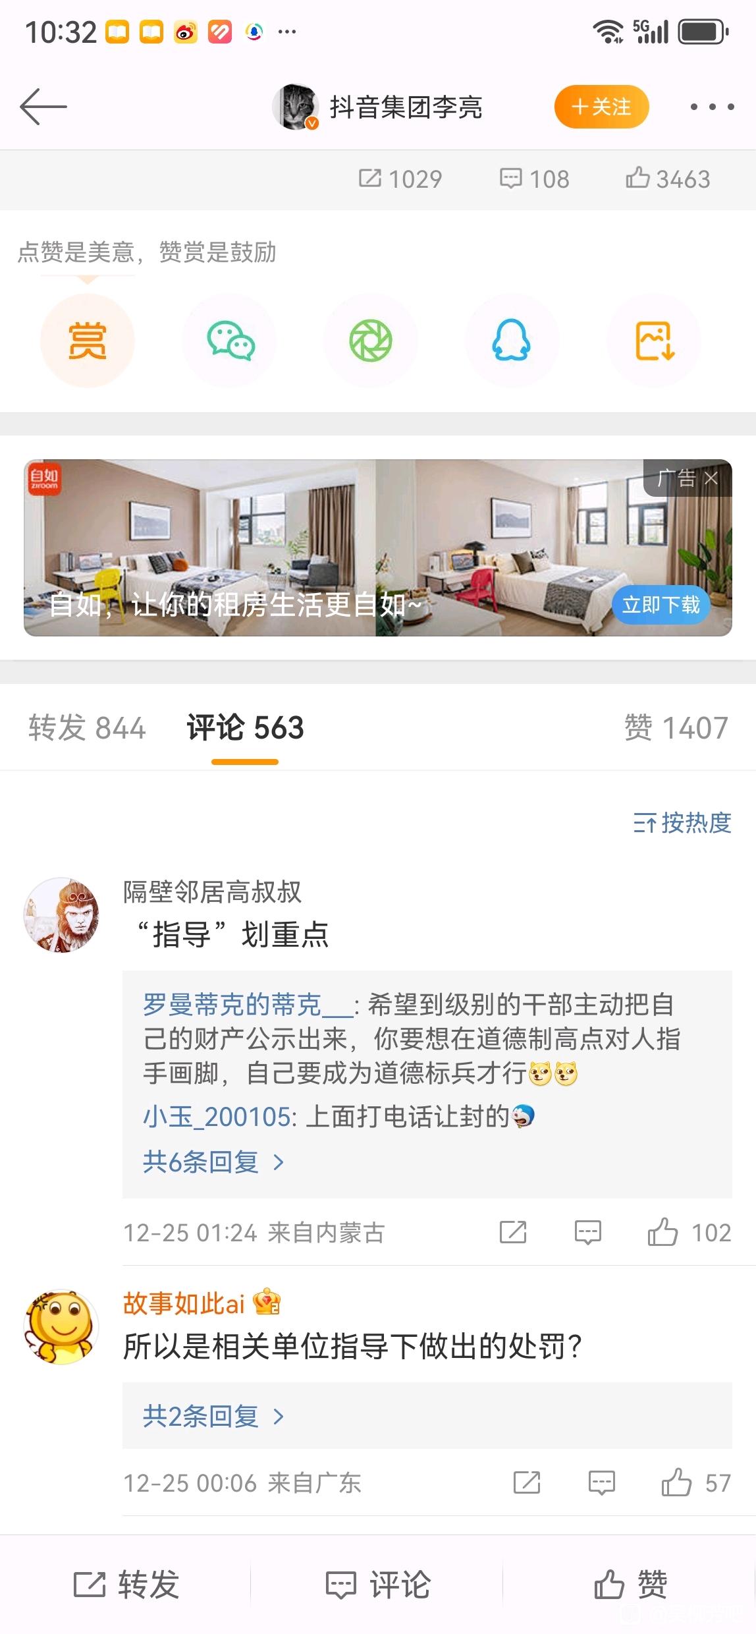This screenshot has width=756, height=1634.
Task: Tap 立即下载 on the 自如 ad
Action: pyautogui.click(x=661, y=605)
